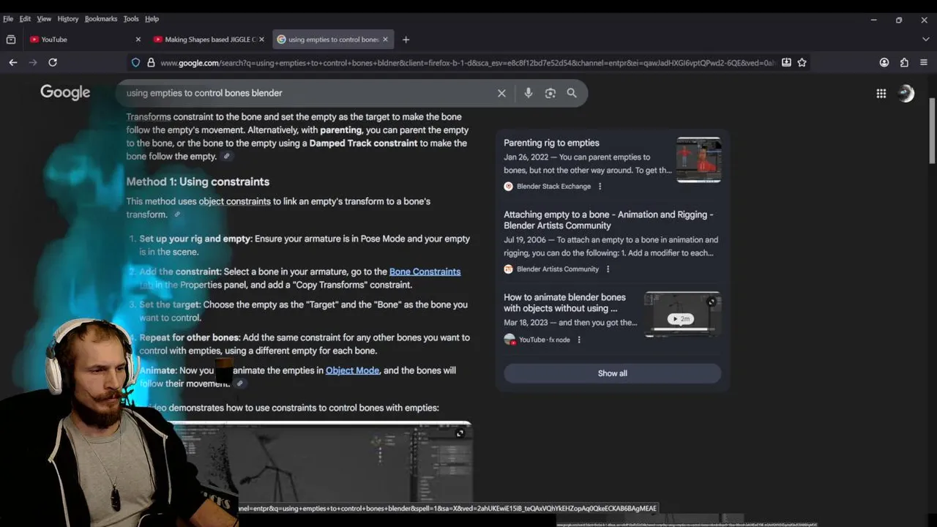
Task: Click the Google logo
Action: (x=65, y=92)
